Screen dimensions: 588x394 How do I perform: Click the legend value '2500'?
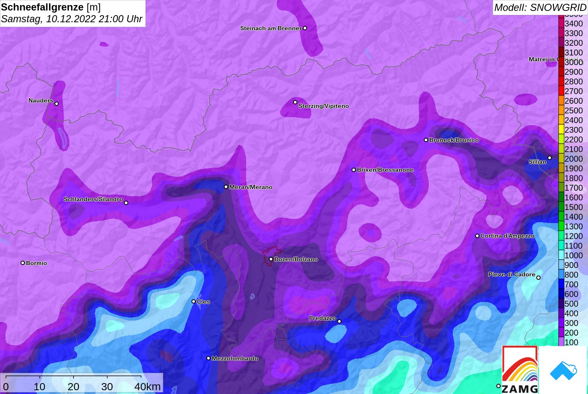click(574, 110)
